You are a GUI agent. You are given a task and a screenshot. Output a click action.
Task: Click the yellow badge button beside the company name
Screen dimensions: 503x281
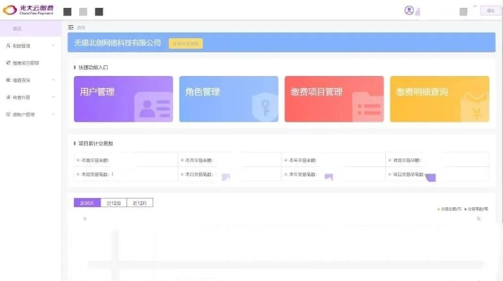click(185, 44)
